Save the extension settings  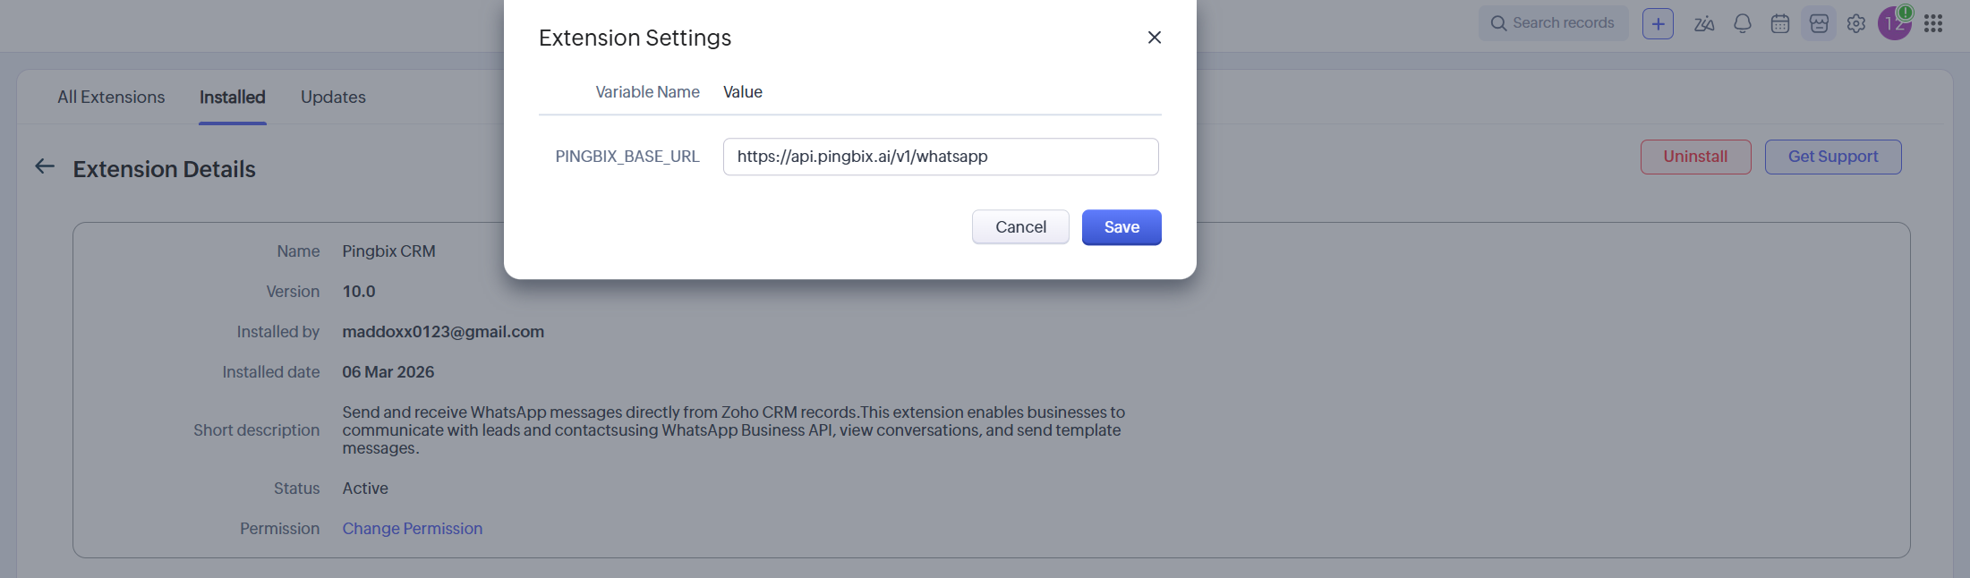point(1121,227)
